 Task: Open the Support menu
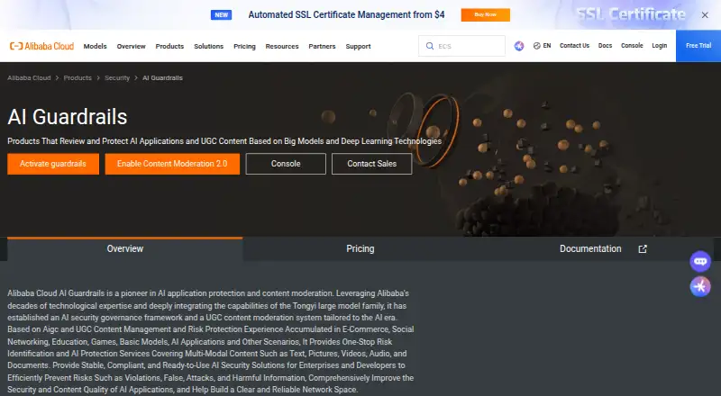(358, 47)
